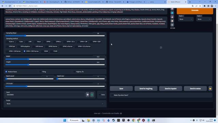The height and width of the screenshot is (123, 218).
Task: Select the Heun sampling method
Action: click(38, 42)
